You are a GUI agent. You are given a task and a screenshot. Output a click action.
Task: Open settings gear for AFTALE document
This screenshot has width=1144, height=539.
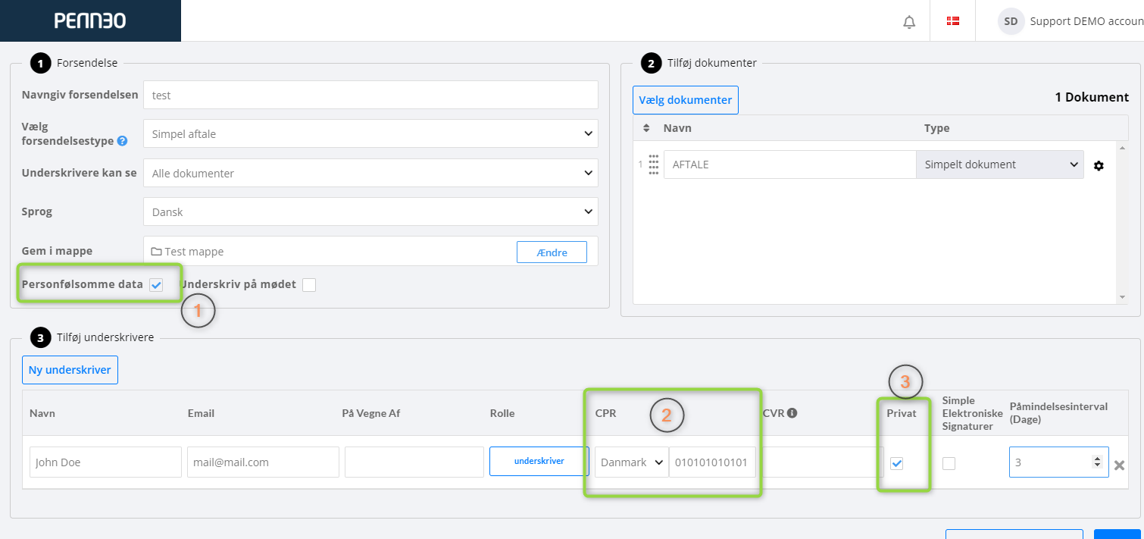pyautogui.click(x=1099, y=165)
